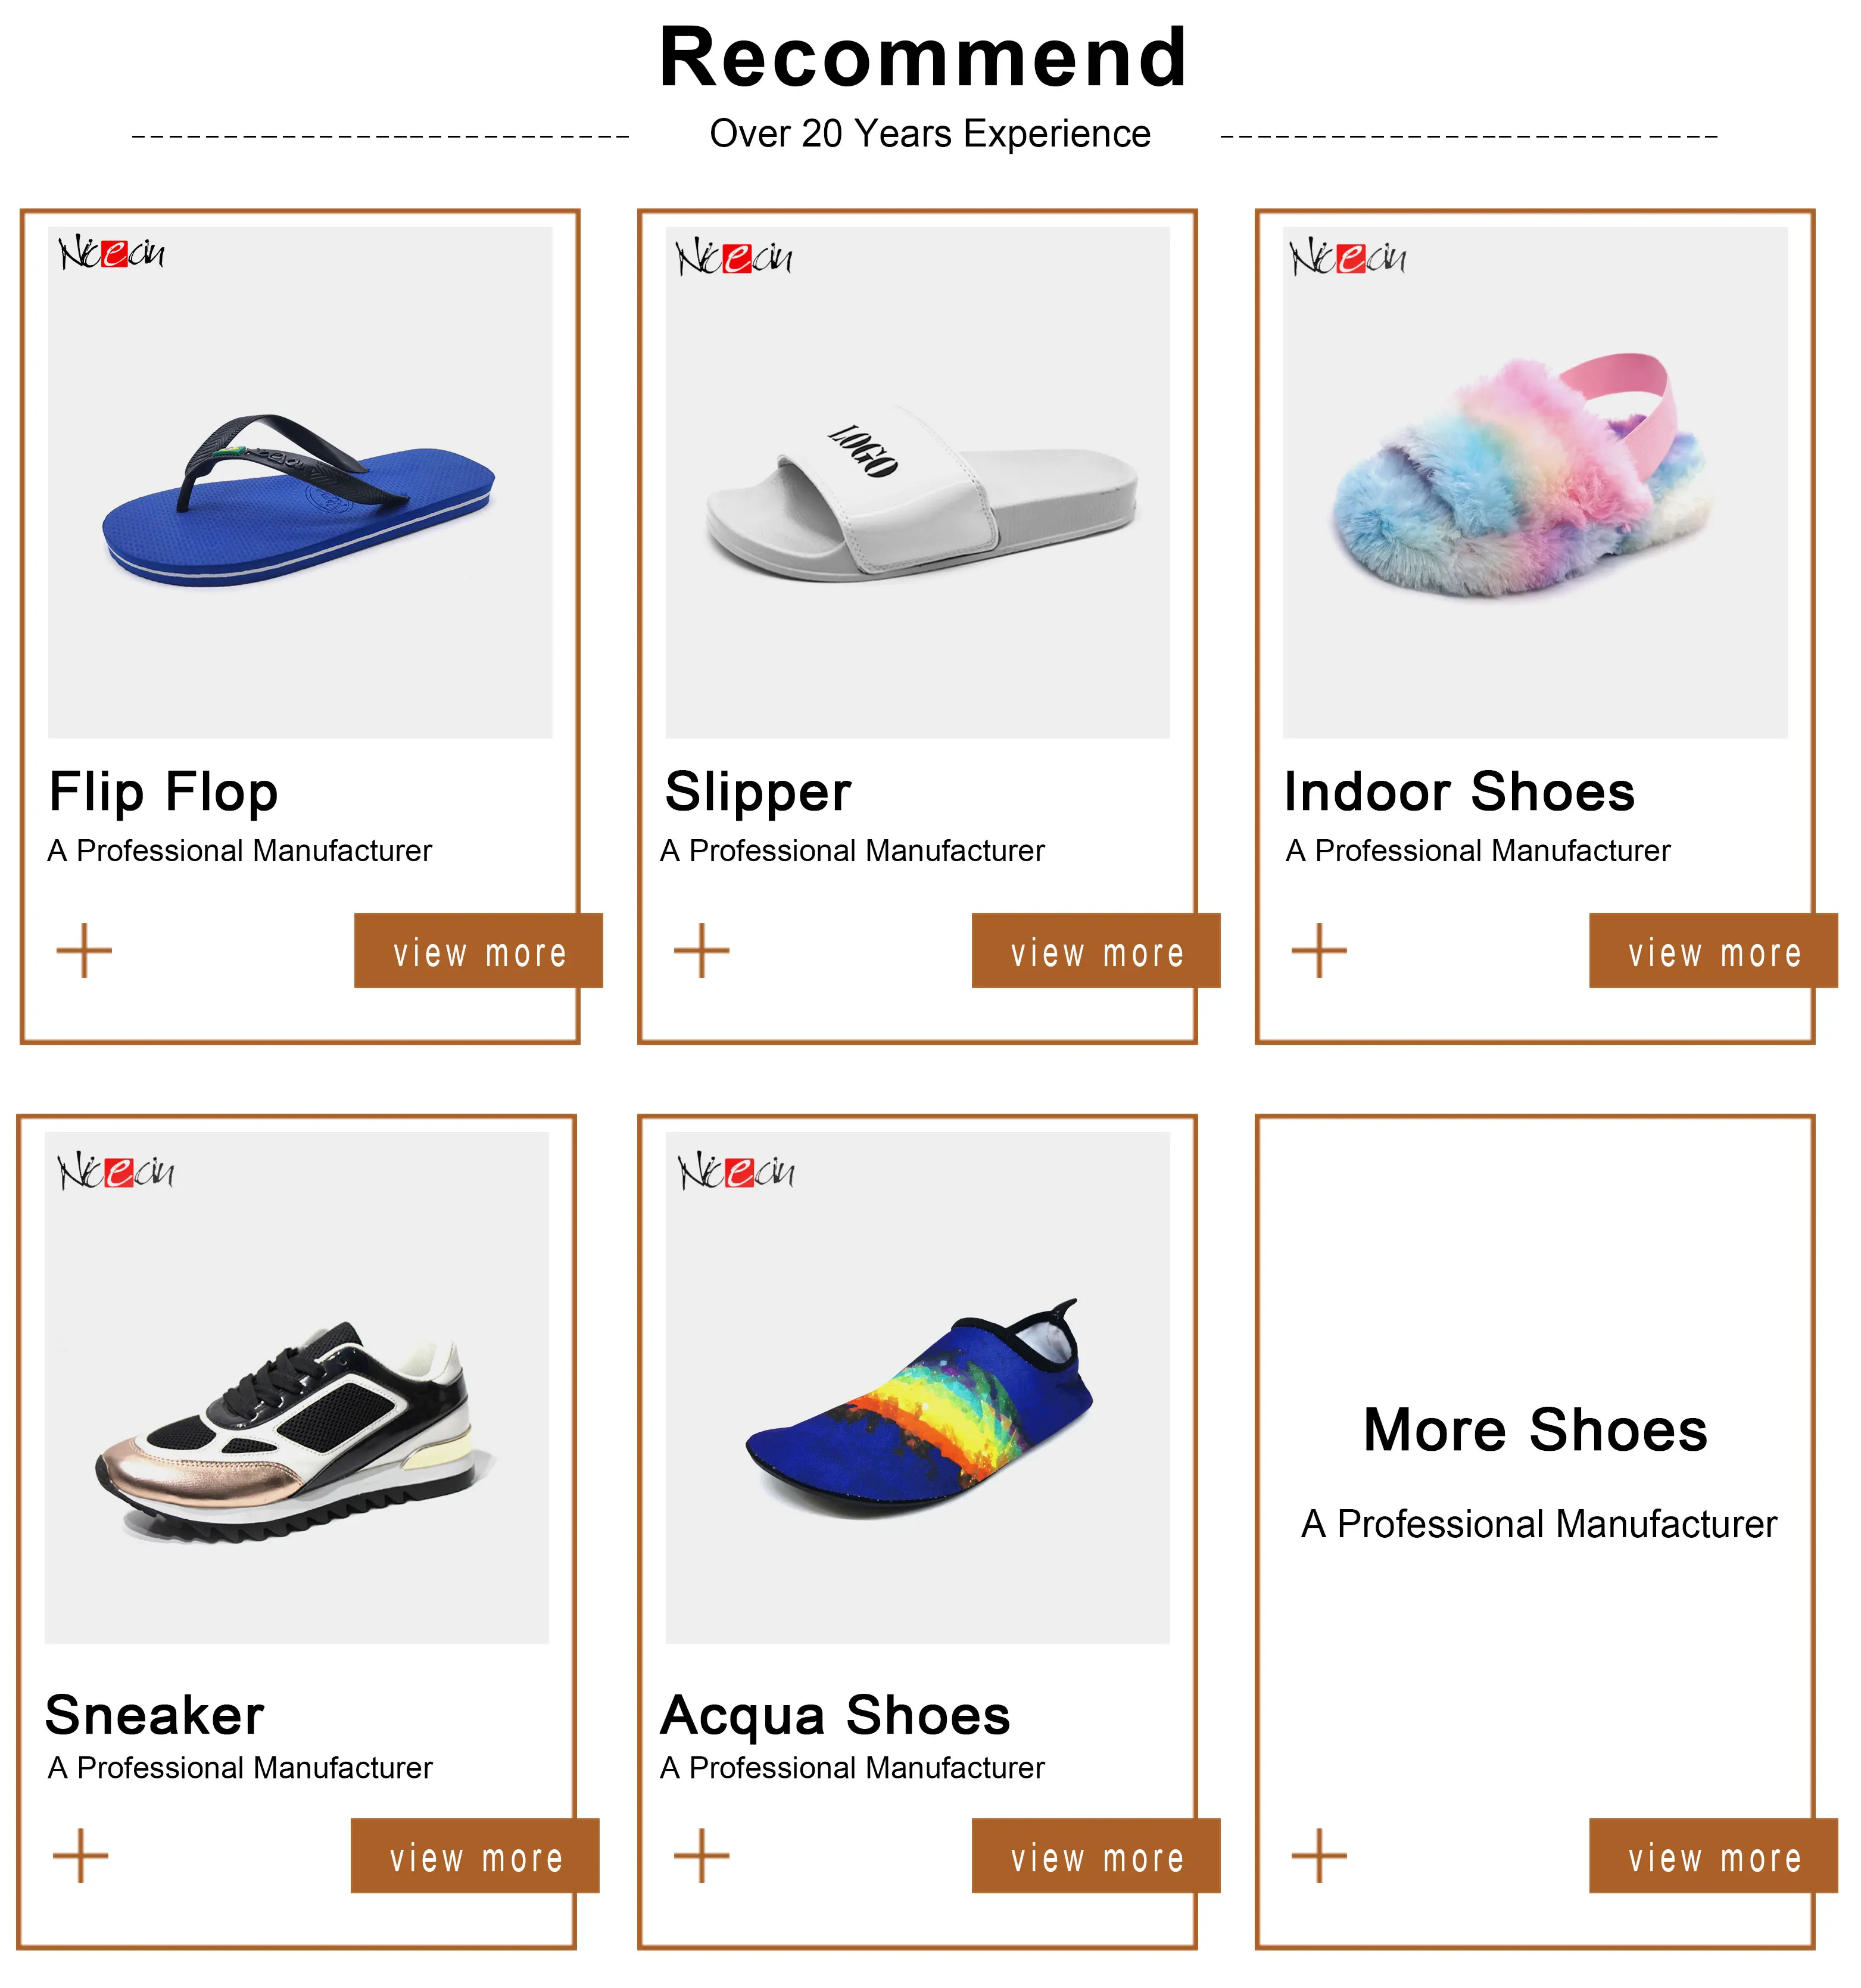Click view more for Indoor Shoes

[x=1713, y=951]
